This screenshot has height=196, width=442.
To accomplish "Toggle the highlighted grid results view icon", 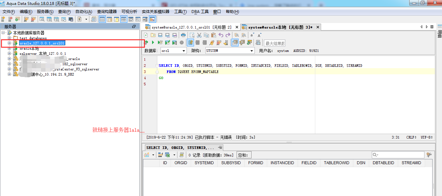I will [x=235, y=42].
